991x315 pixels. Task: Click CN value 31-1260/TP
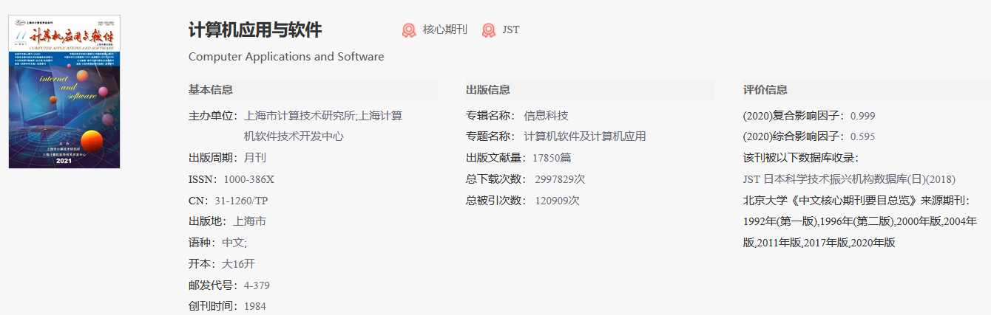242,201
